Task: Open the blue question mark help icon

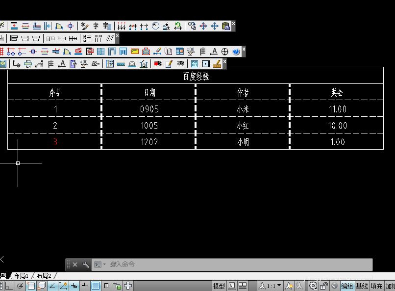Action: pos(236,52)
